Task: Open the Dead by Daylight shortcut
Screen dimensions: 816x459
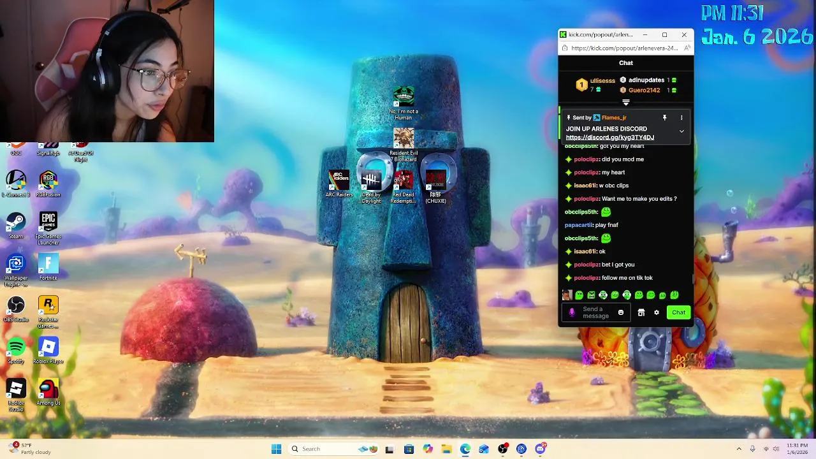Action: [x=371, y=187]
